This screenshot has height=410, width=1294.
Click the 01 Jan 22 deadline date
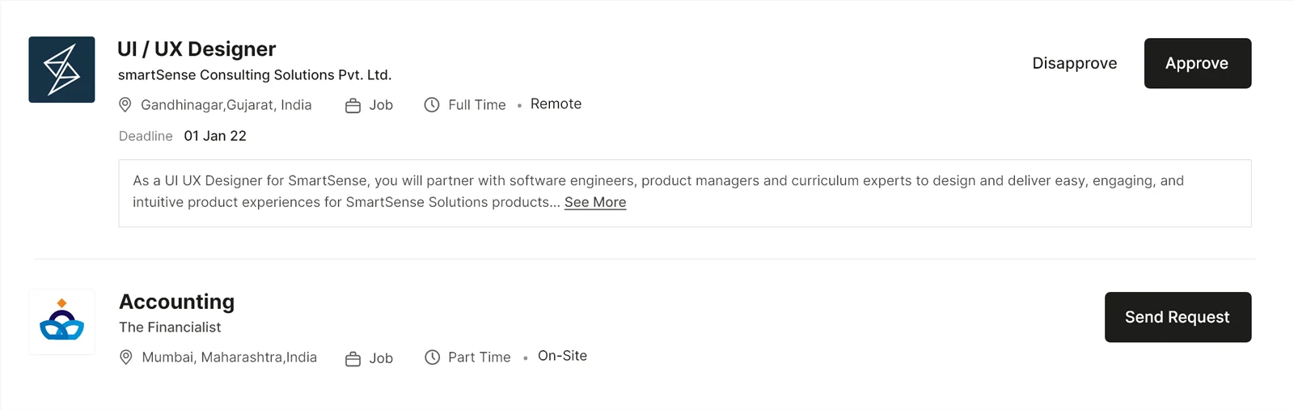[x=215, y=136]
